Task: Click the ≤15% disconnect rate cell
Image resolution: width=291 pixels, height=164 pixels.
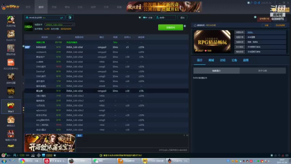Action: [x=141, y=47]
